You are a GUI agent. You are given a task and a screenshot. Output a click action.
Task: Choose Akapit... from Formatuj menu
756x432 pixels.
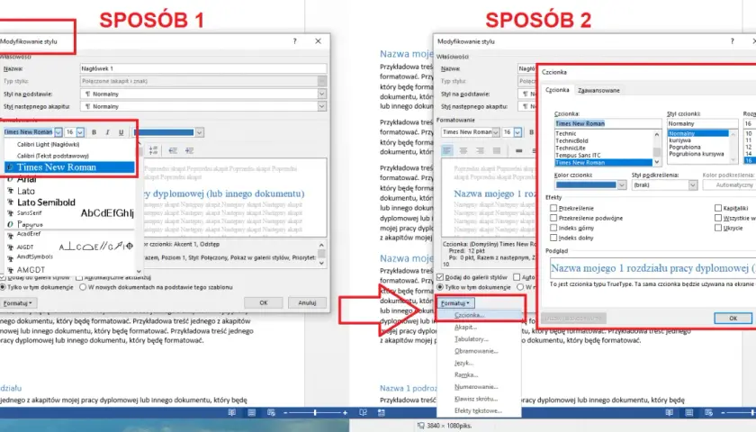coord(466,327)
